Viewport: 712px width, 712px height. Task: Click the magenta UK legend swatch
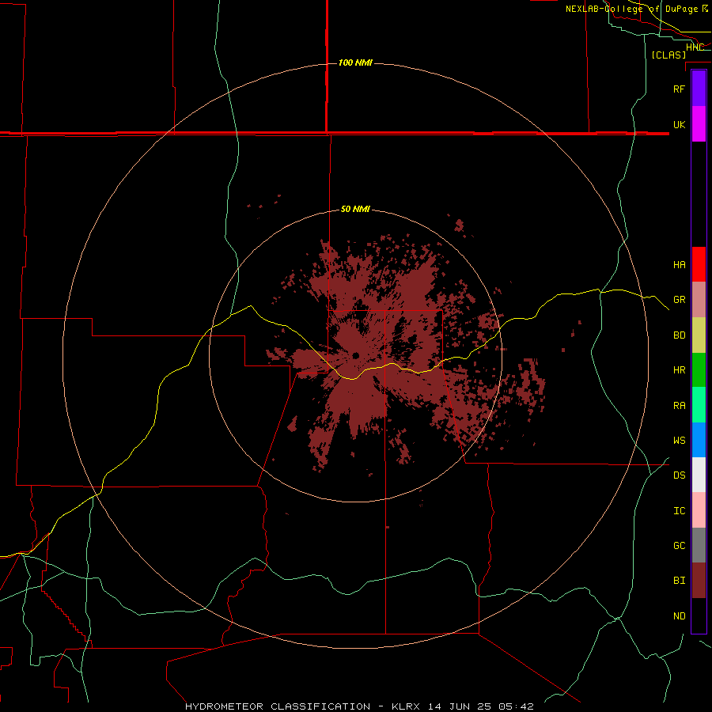tap(699, 124)
